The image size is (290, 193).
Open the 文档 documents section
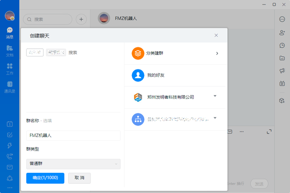10,50
